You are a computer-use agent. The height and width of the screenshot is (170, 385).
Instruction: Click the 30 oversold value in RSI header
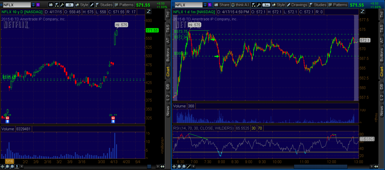point(254,128)
